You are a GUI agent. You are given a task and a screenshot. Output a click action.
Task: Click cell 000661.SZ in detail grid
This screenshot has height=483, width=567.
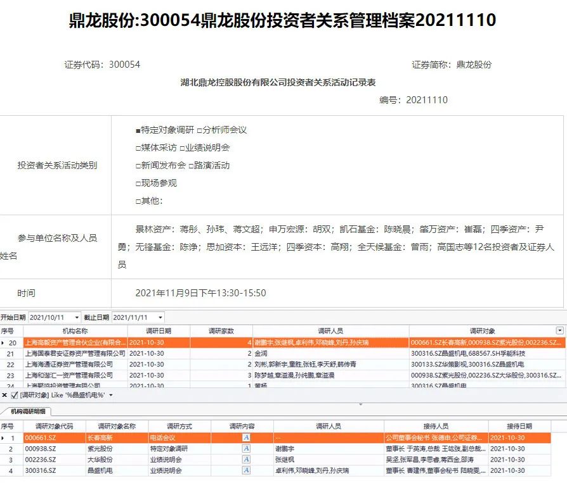tap(55, 438)
